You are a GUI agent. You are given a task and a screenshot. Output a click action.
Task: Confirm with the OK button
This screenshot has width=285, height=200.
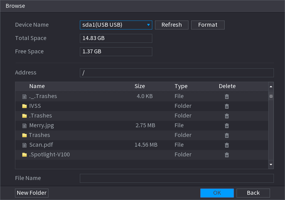217,193
